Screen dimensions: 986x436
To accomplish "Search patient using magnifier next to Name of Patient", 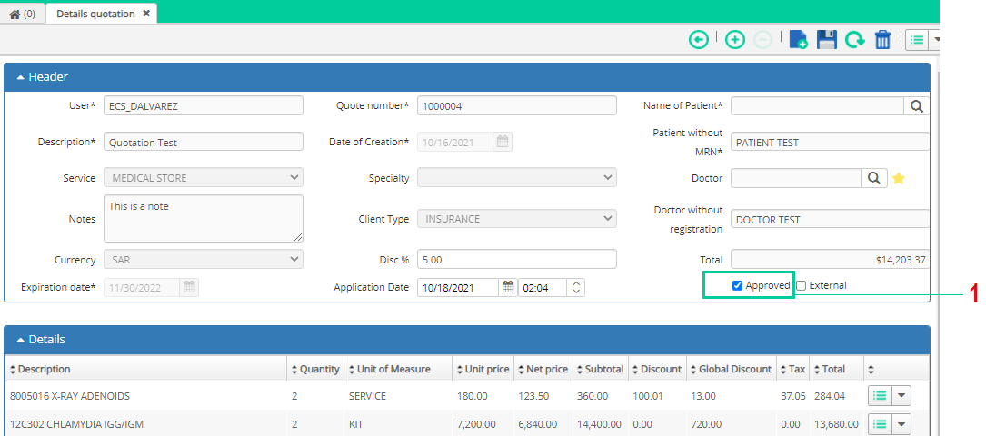I will [916, 106].
